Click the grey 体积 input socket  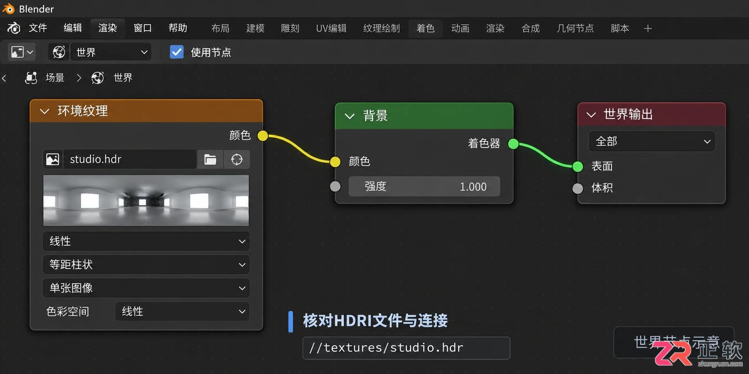(578, 188)
